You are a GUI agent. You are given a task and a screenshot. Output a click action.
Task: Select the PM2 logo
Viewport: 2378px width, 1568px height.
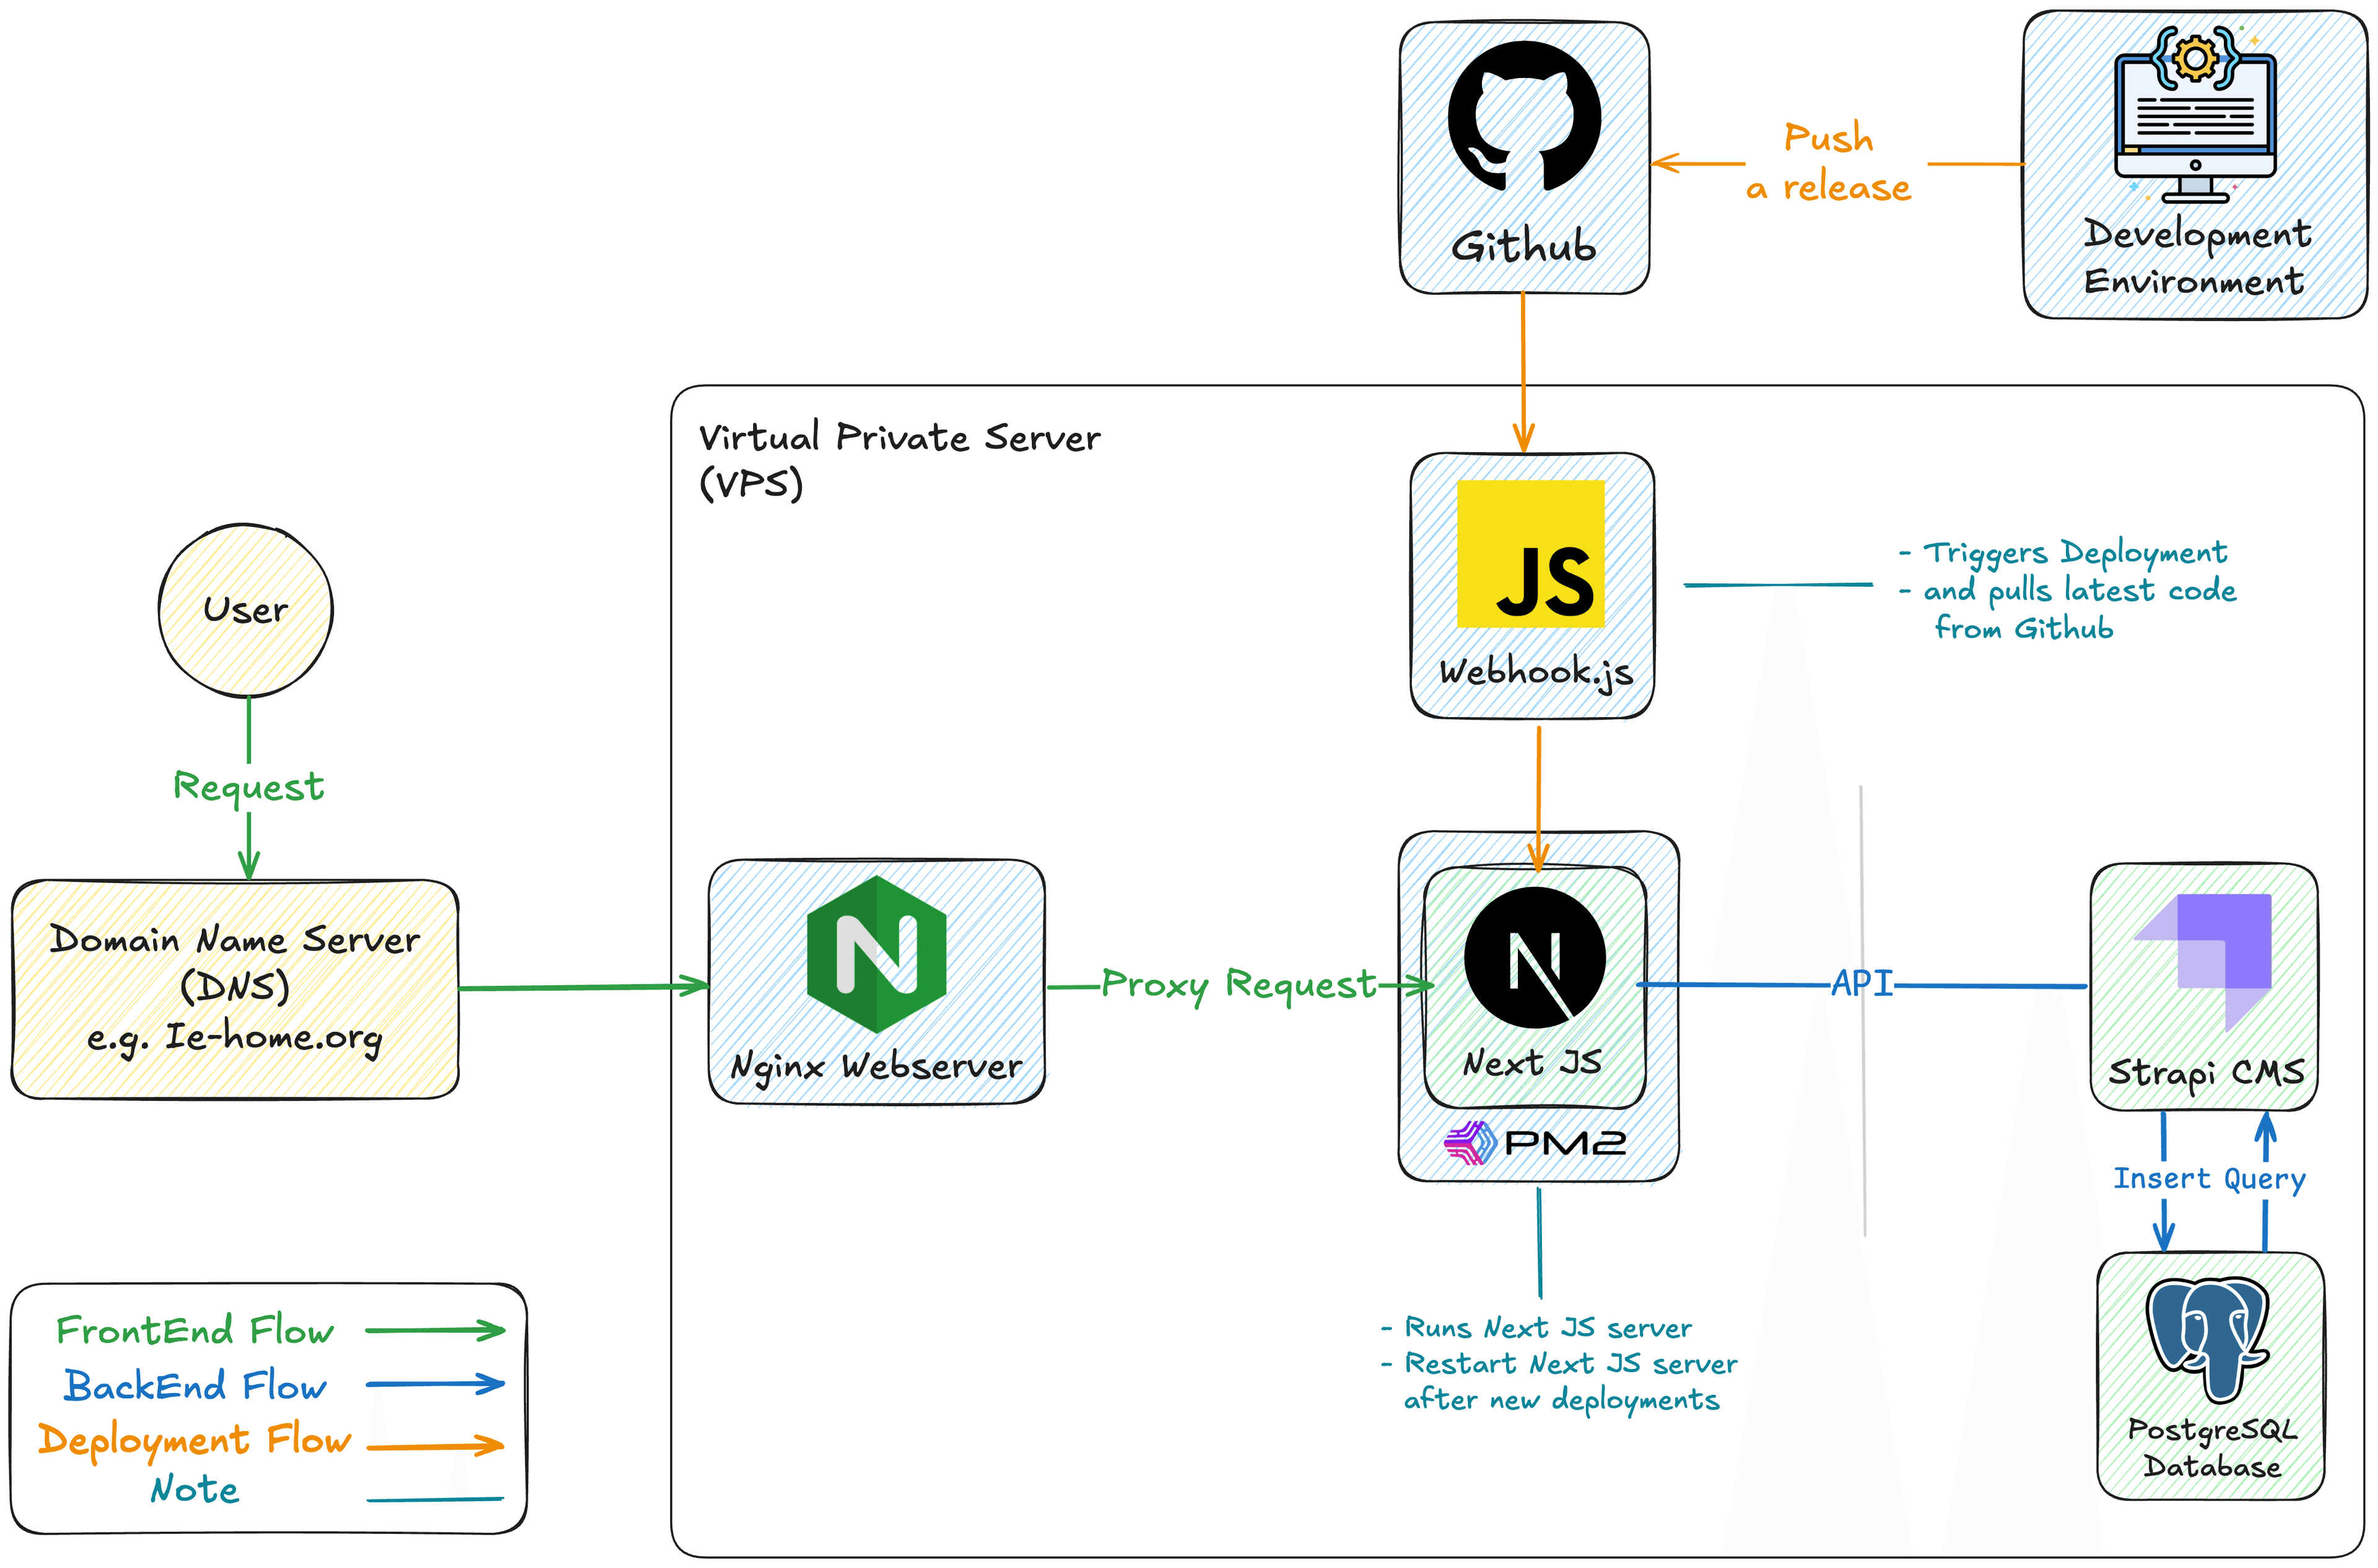[x=1535, y=1142]
